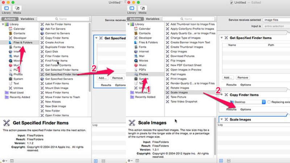Viewport: 290px width, 163px height.
Task: Click the Path column header
Action: point(271,45)
